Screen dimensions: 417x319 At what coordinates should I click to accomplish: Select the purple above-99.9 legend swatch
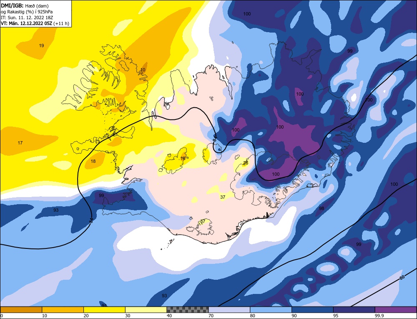point(396,309)
